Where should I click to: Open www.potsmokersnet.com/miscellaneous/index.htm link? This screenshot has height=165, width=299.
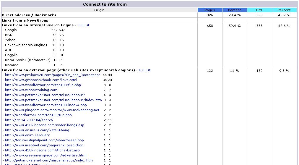click(53, 100)
